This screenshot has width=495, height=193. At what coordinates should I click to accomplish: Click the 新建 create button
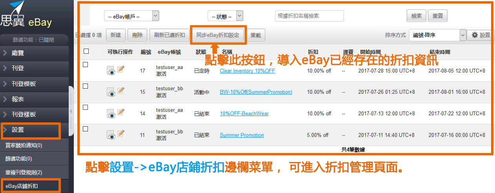tap(116, 35)
